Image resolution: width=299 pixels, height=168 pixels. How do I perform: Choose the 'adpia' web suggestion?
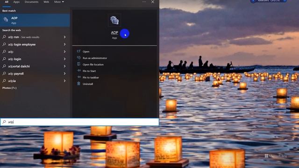(35, 81)
